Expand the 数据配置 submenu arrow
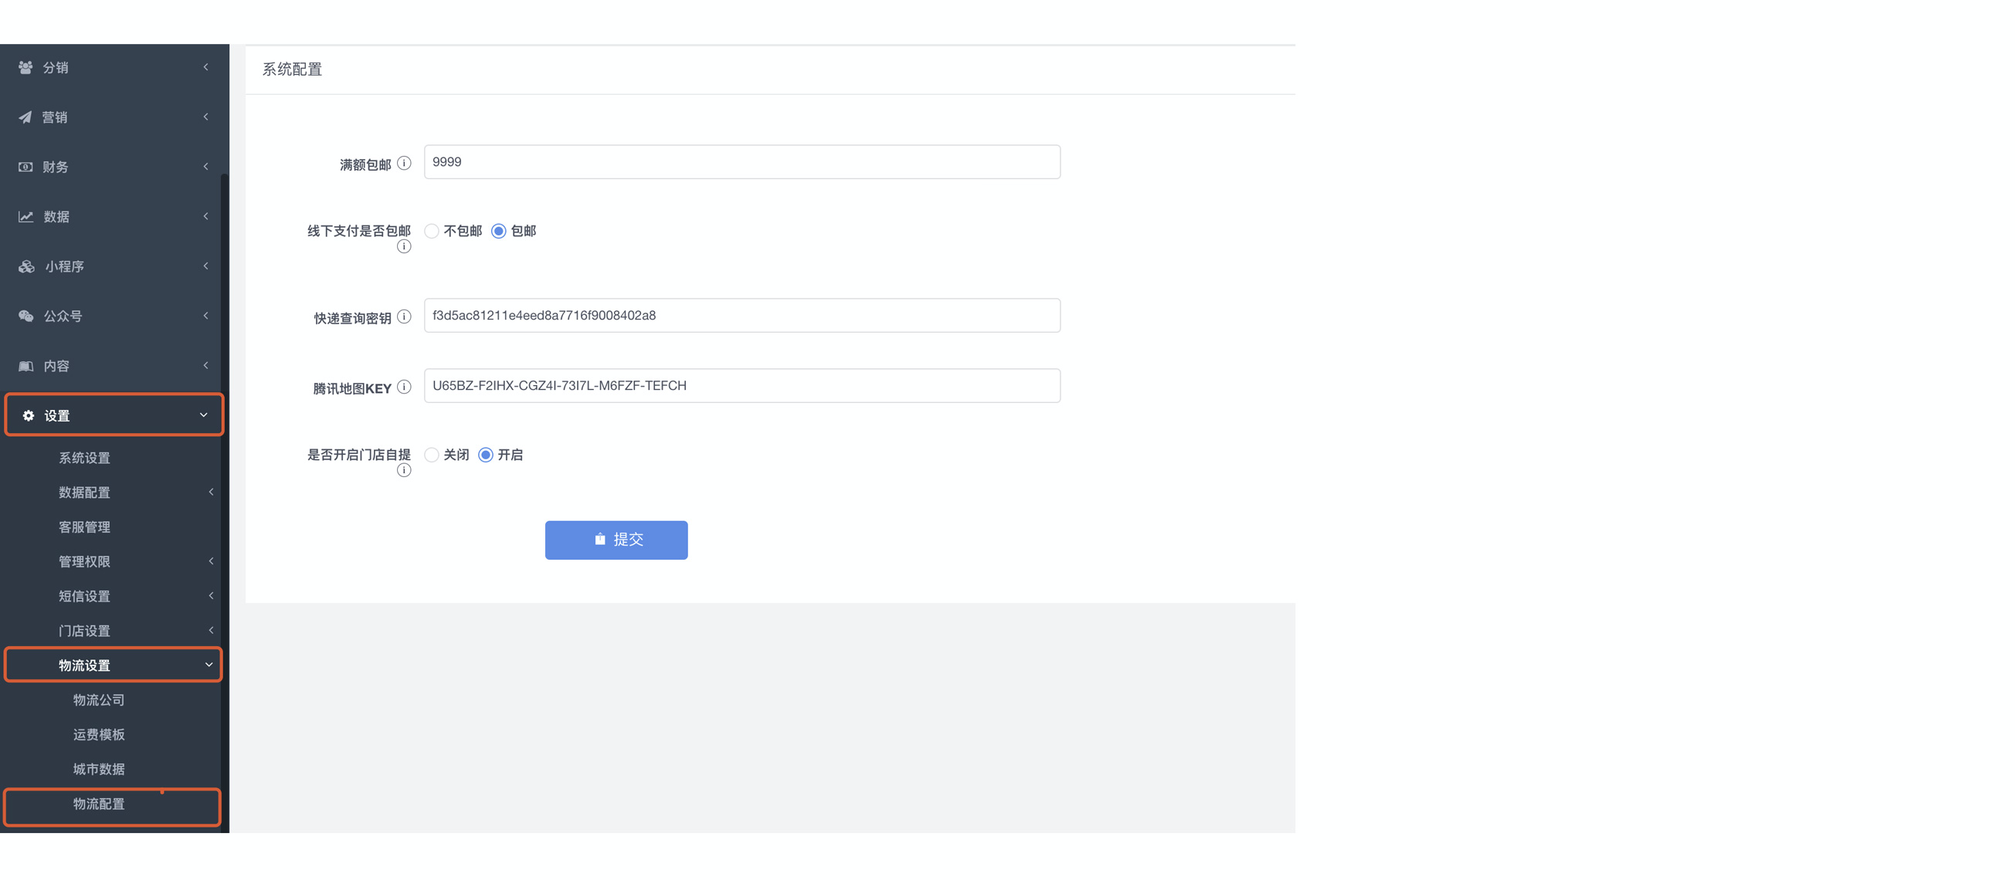Viewport: 2015px width, 880px height. click(x=211, y=492)
